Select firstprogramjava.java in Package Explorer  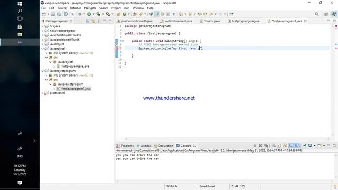point(75,66)
